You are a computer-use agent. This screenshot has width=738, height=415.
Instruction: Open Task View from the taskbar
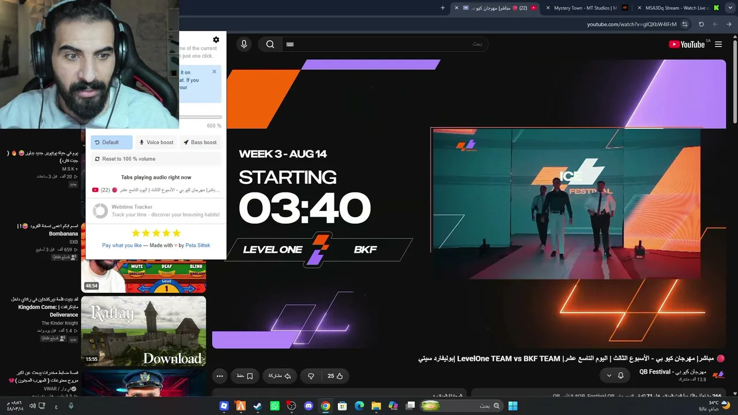pyautogui.click(x=410, y=406)
